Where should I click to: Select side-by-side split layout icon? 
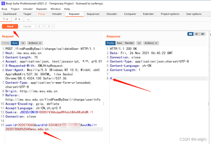(190, 34)
